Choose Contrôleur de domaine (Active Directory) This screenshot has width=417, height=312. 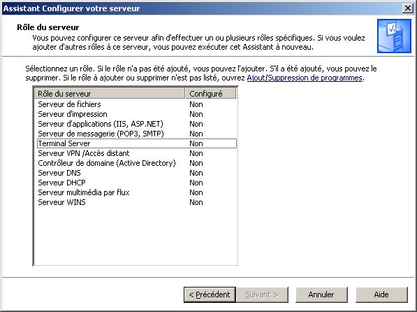point(136,163)
